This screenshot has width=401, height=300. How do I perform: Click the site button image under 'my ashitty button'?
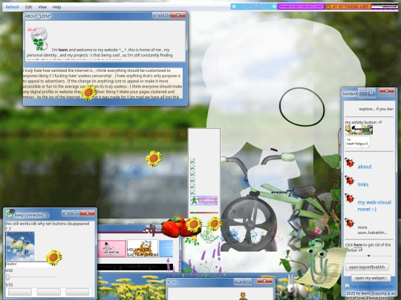359,130
